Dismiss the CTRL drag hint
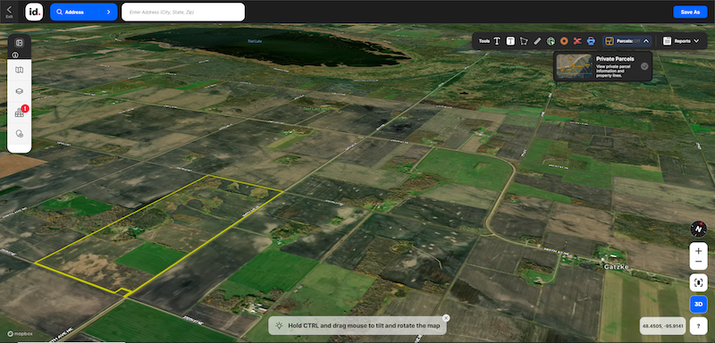Screen dimensions: 715x343 point(446,318)
